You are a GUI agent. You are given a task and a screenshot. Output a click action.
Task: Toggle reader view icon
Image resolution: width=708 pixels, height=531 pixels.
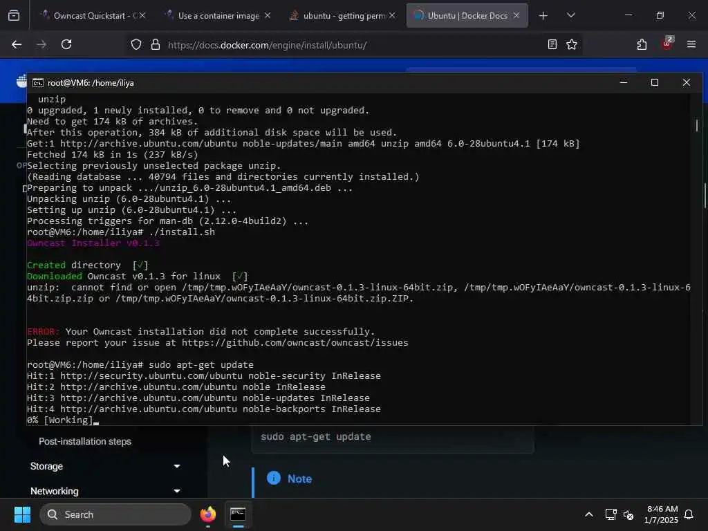[552, 44]
